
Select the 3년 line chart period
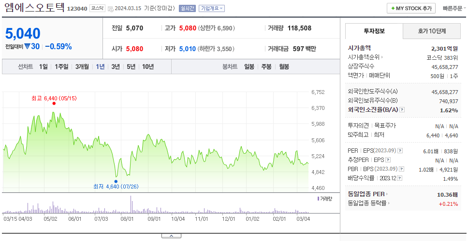click(x=116, y=67)
